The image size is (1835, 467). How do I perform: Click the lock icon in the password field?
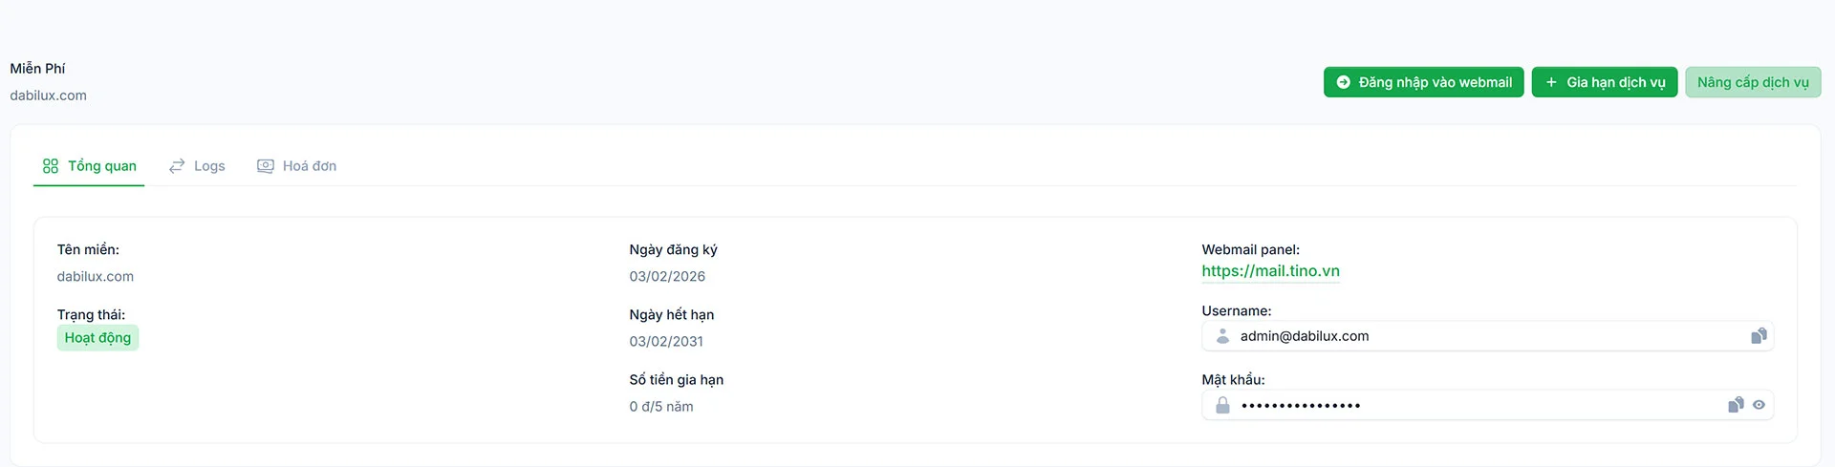coord(1222,405)
